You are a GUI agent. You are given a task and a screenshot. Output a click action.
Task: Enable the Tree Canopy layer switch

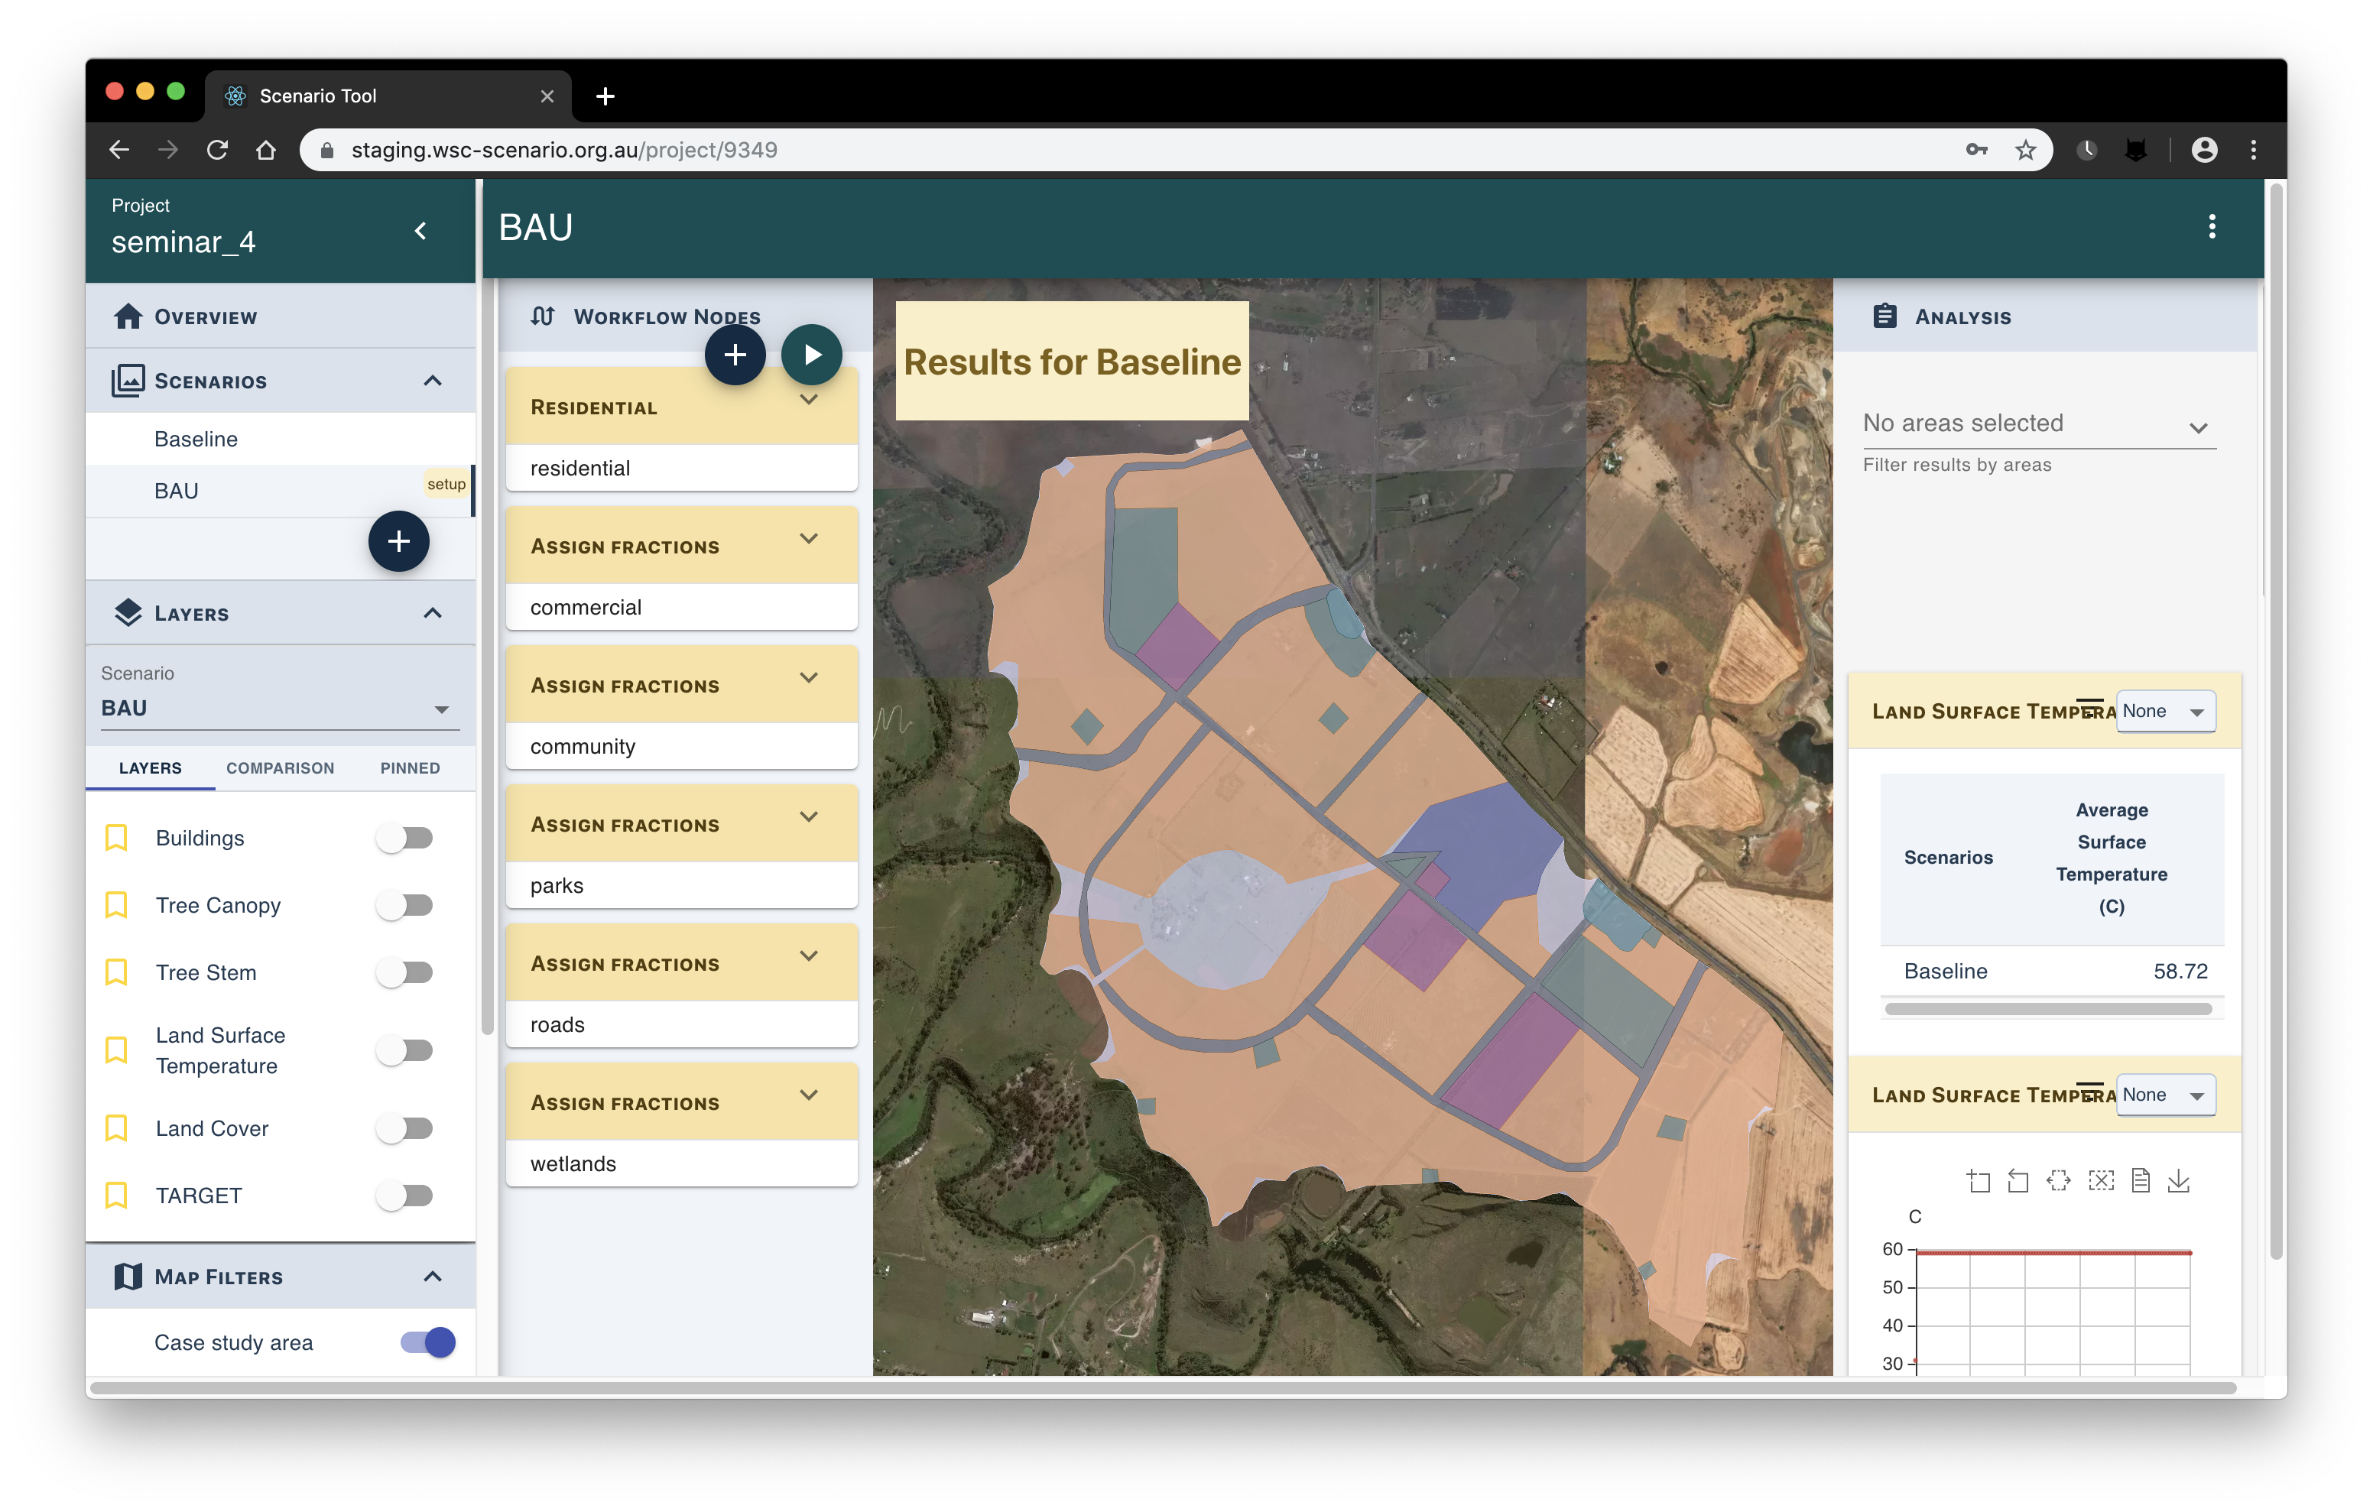click(x=405, y=905)
